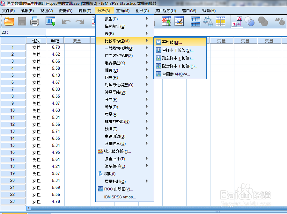Screen dimensions: 287x214
Task: Choose 单因素 ANOVA...
Action: pos(180,74)
